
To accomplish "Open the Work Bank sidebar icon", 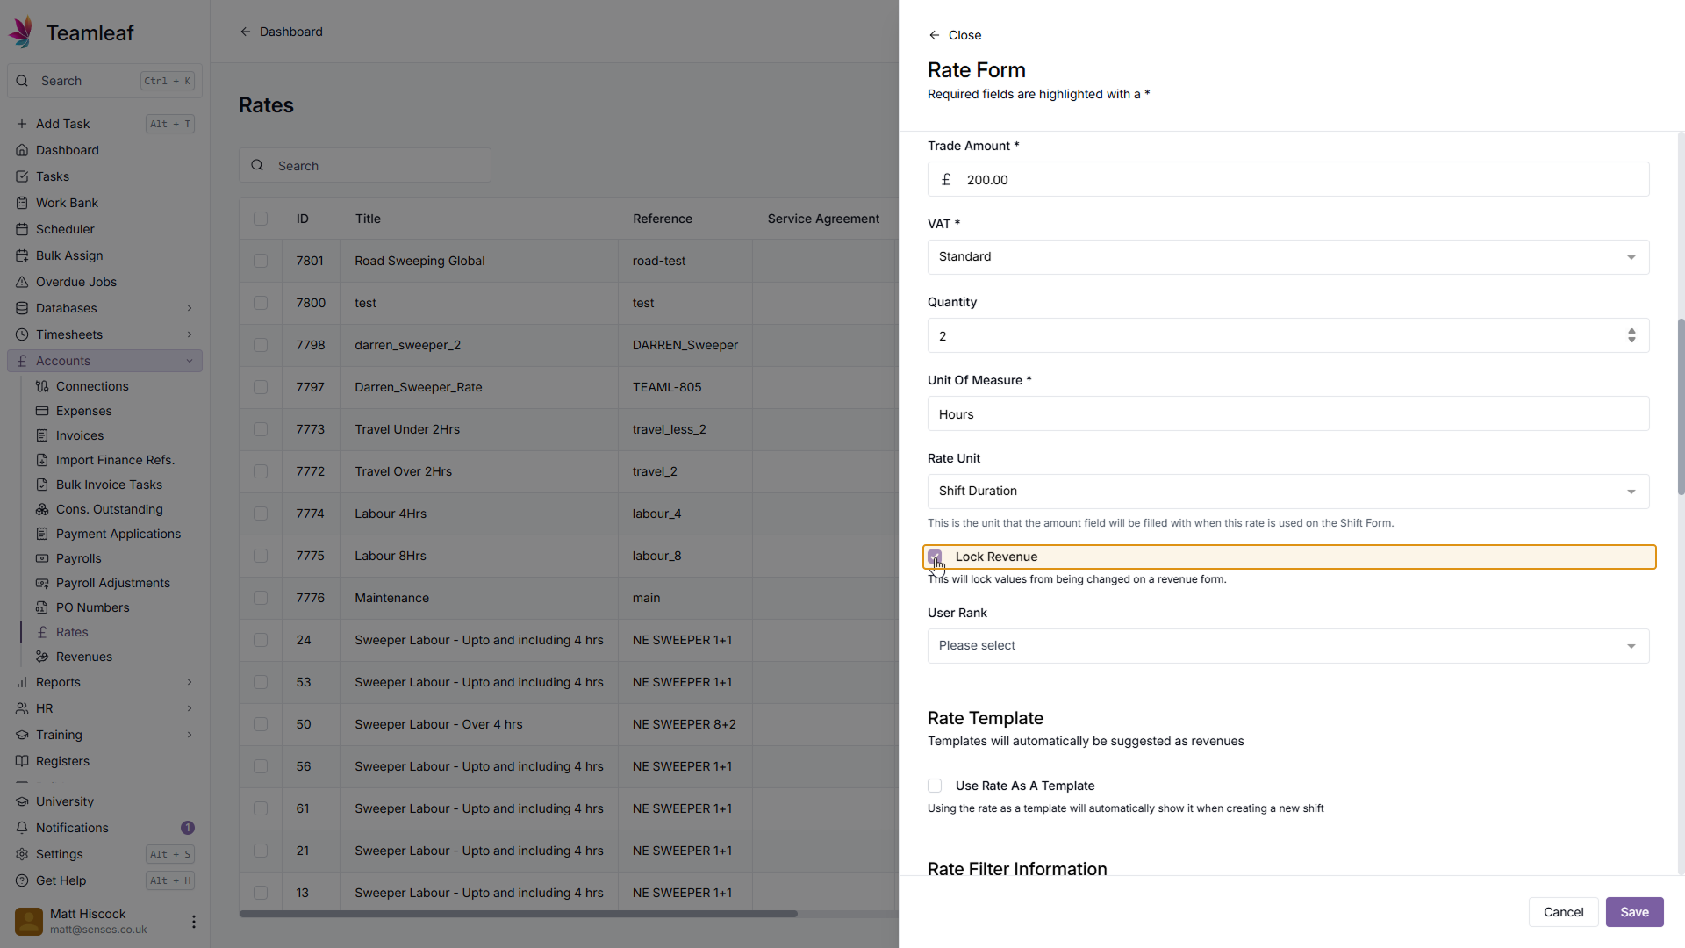I will coord(22,203).
